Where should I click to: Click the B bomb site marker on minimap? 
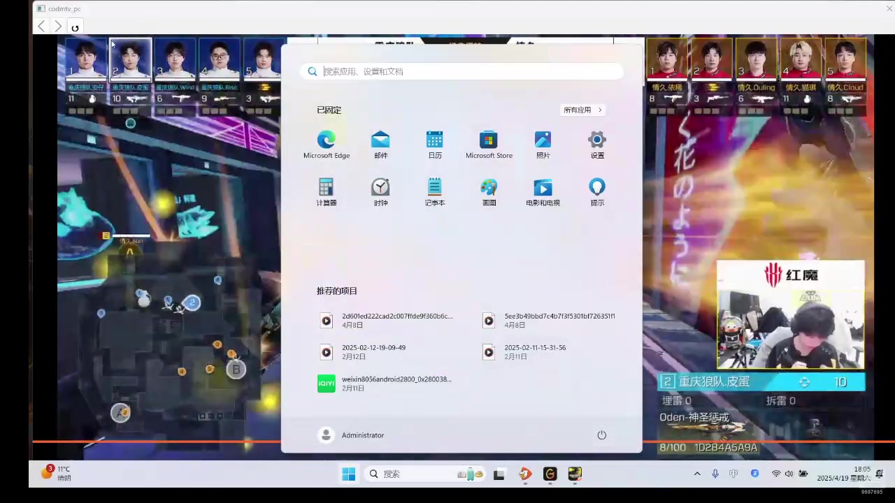pos(236,370)
